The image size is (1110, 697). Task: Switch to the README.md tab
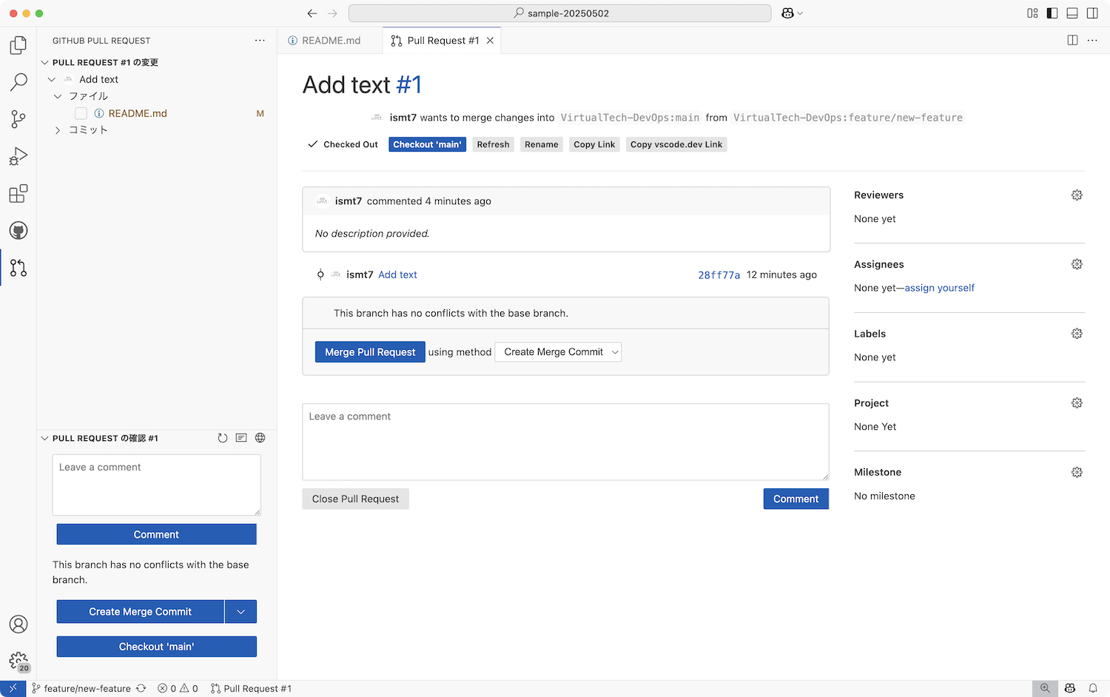point(330,41)
